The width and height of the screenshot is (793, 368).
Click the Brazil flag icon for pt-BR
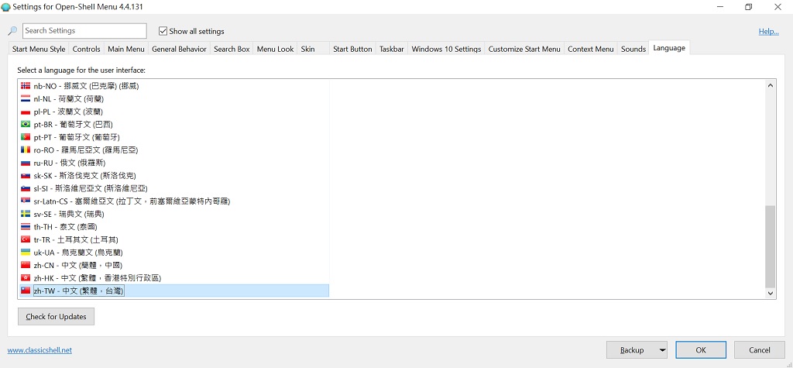26,125
